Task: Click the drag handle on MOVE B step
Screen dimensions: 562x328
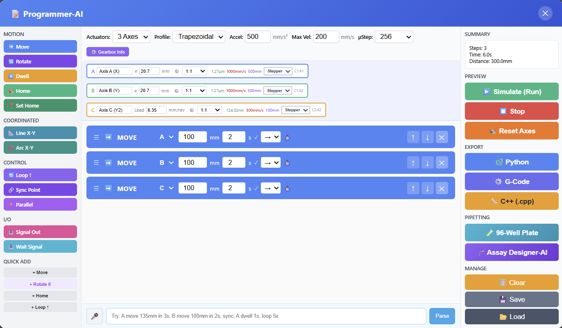Action: 96,162
